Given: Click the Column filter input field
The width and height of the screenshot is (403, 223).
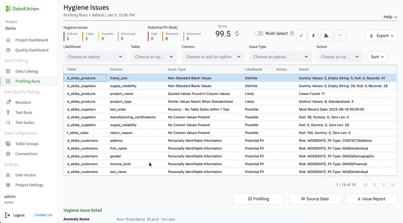Looking at the screenshot, I should click(209, 57).
